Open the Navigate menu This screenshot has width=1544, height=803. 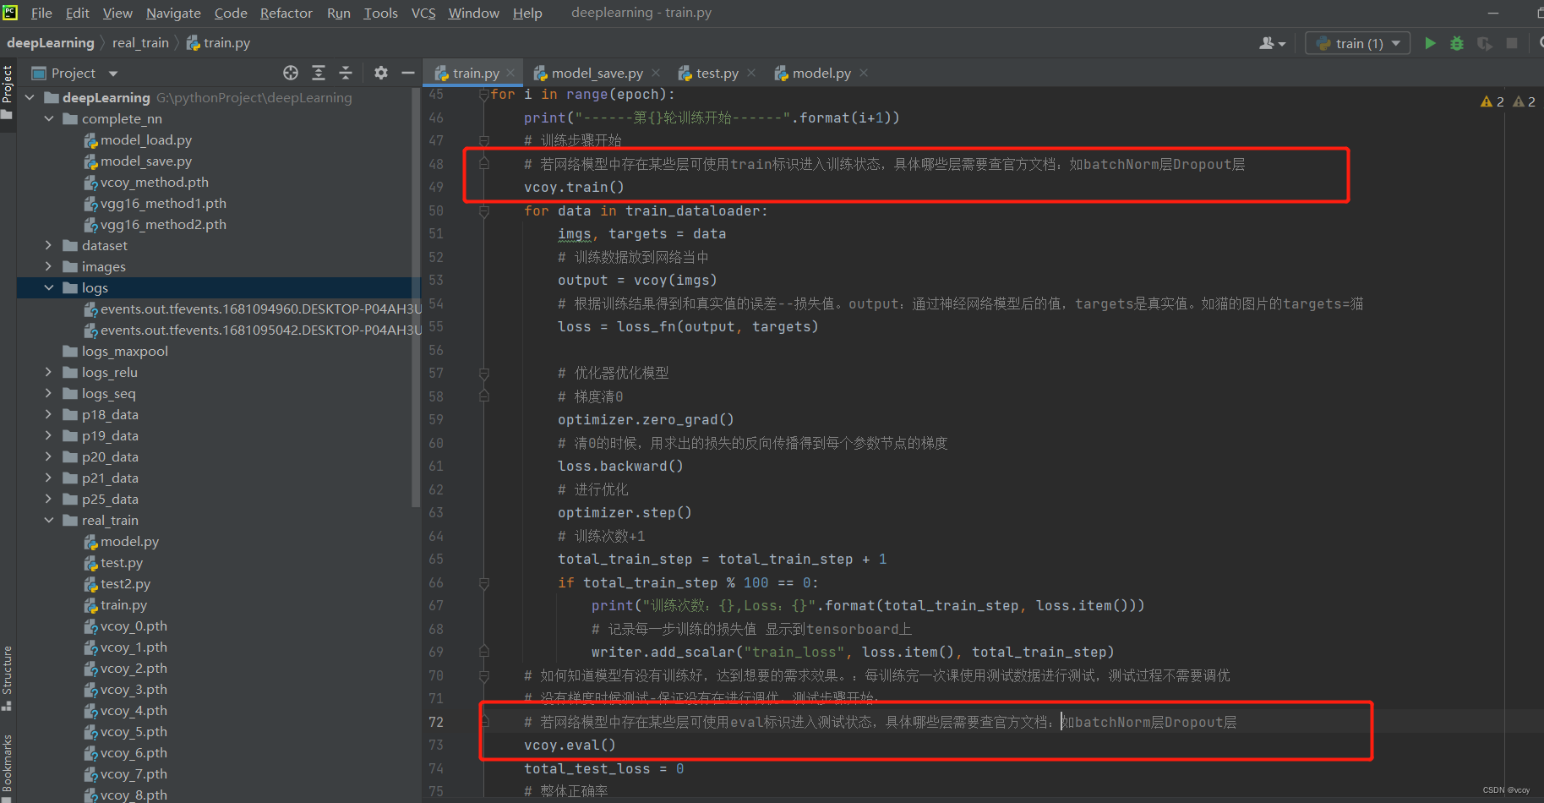coord(173,13)
